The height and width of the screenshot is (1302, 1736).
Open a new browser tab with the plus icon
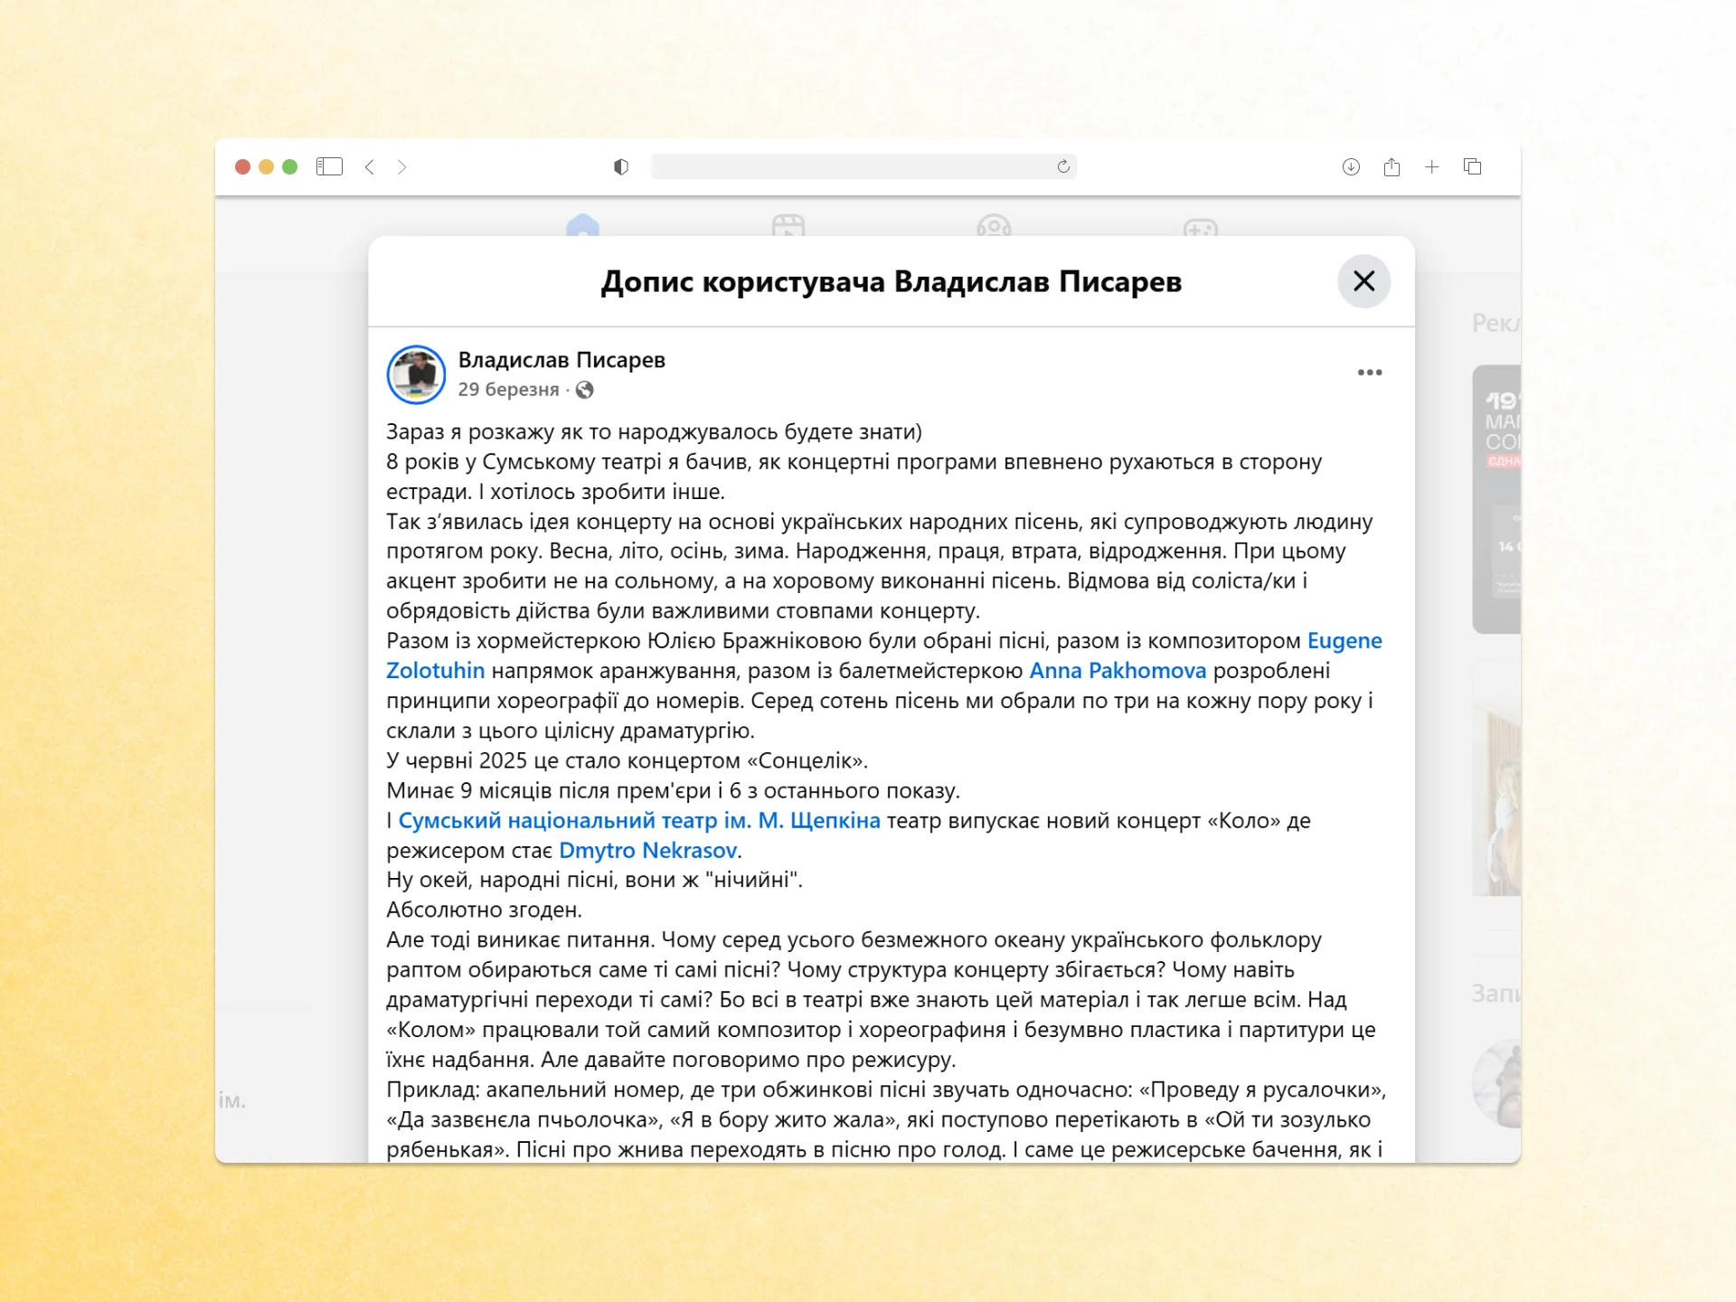[x=1431, y=167]
